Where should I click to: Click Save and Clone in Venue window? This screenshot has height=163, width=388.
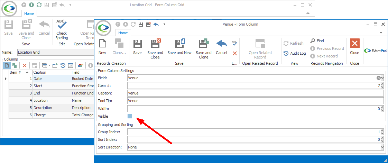coord(203,49)
